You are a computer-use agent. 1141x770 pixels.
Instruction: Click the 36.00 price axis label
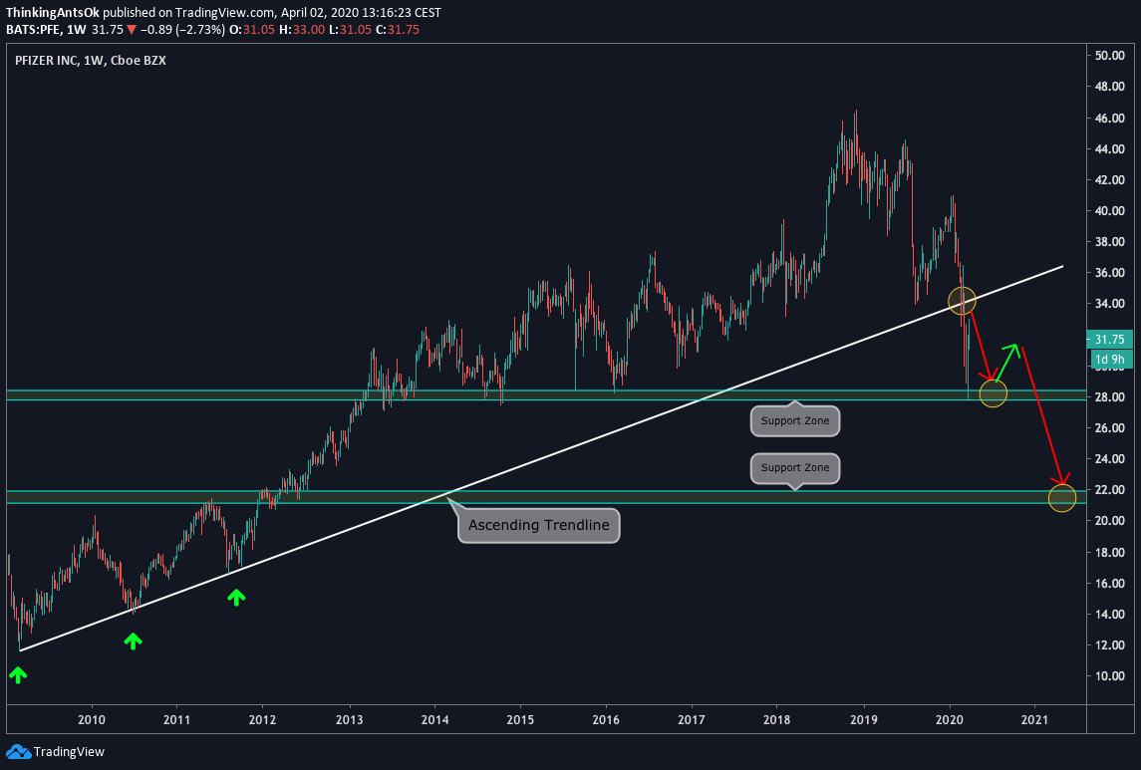[1109, 273]
